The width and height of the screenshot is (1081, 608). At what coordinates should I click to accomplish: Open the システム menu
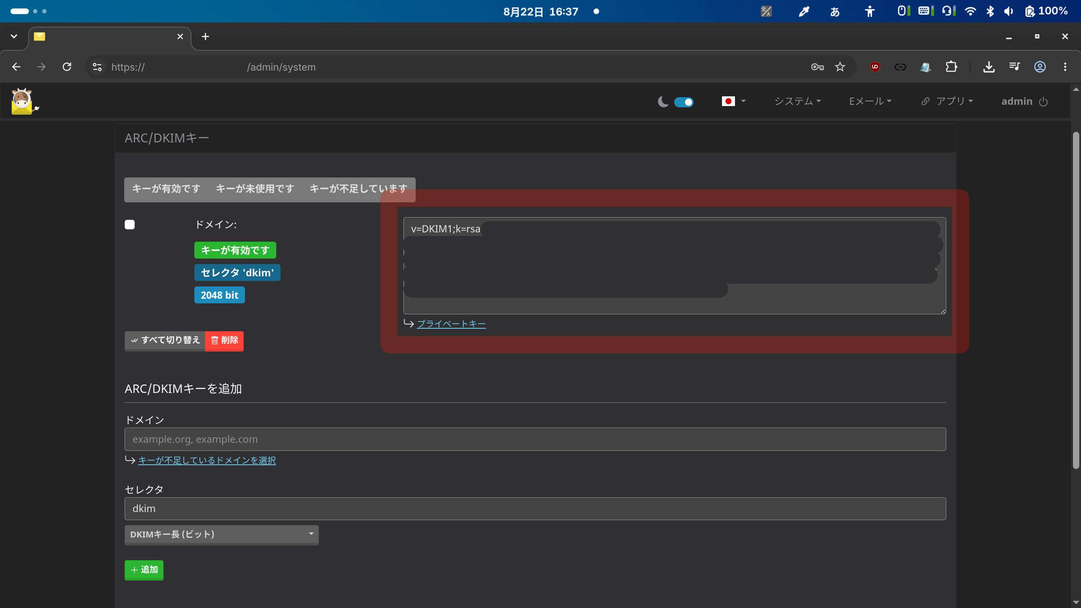(x=798, y=101)
